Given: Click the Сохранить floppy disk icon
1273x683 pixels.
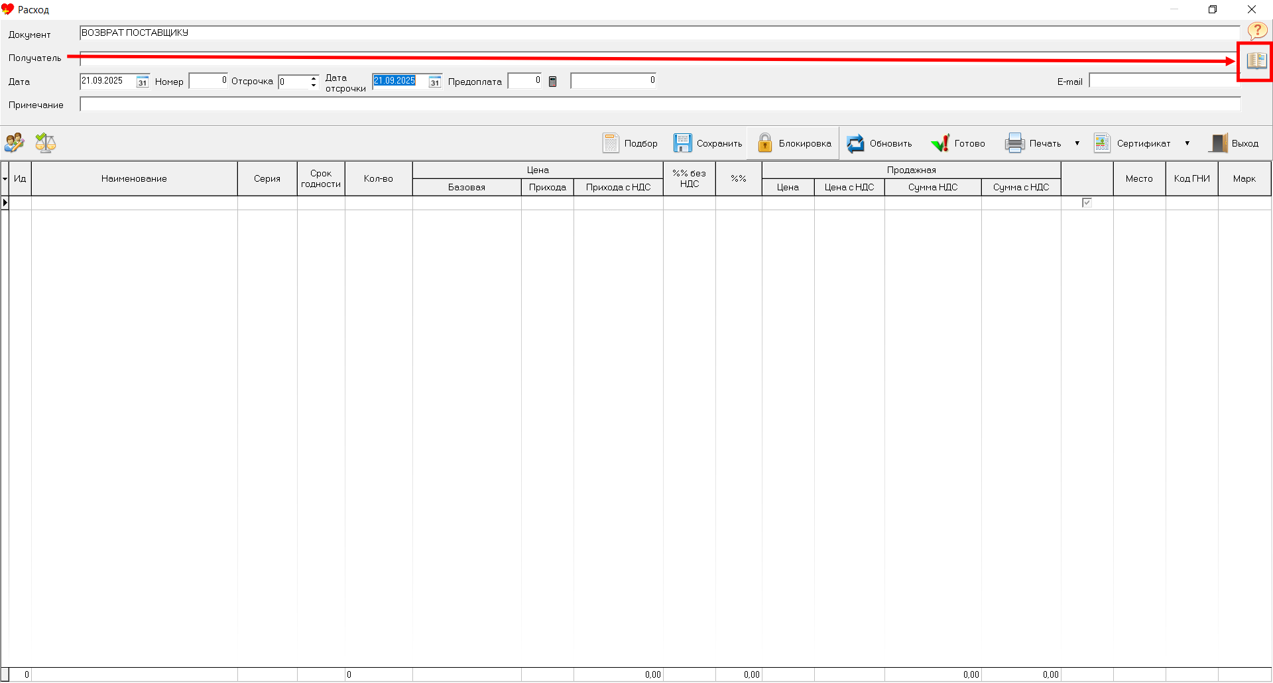Looking at the screenshot, I should pyautogui.click(x=682, y=143).
